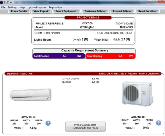Go to Select Equipment tab
Viewport: 165px width, 136px height.
[x=66, y=11]
